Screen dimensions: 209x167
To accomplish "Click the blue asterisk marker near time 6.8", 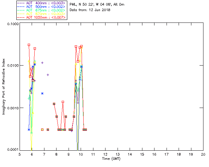I will (42, 93).
